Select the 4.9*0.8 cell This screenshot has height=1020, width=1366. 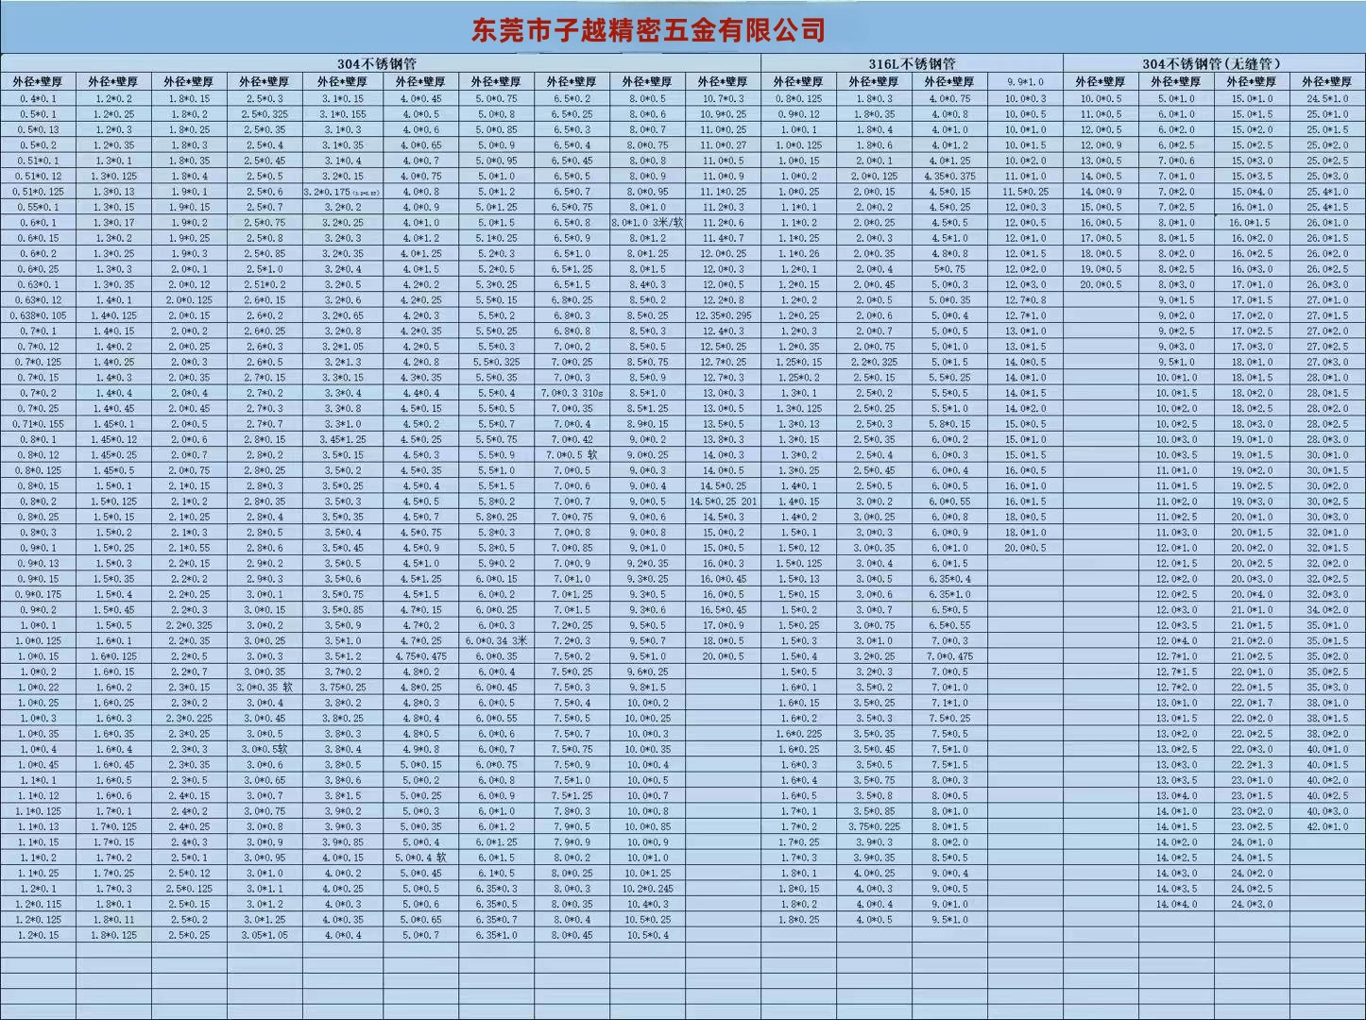[x=419, y=749]
